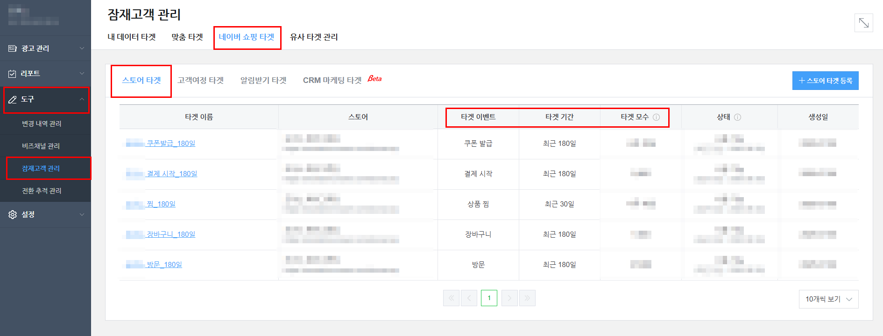Open the 쿠폰발급_180일 target link
The image size is (883, 336).
(171, 144)
